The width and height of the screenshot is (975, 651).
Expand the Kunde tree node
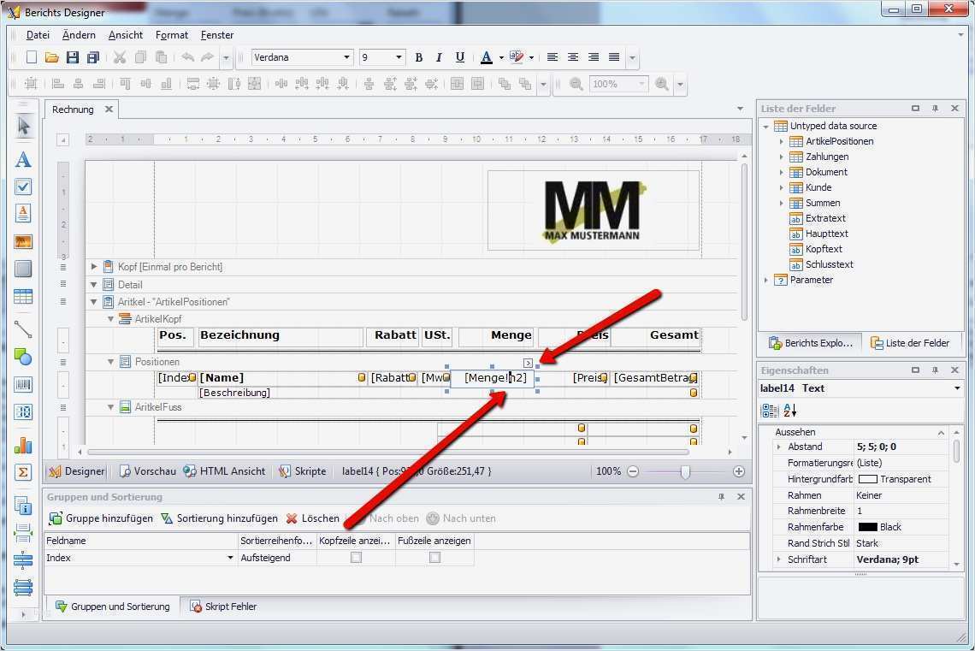pyautogui.click(x=782, y=188)
